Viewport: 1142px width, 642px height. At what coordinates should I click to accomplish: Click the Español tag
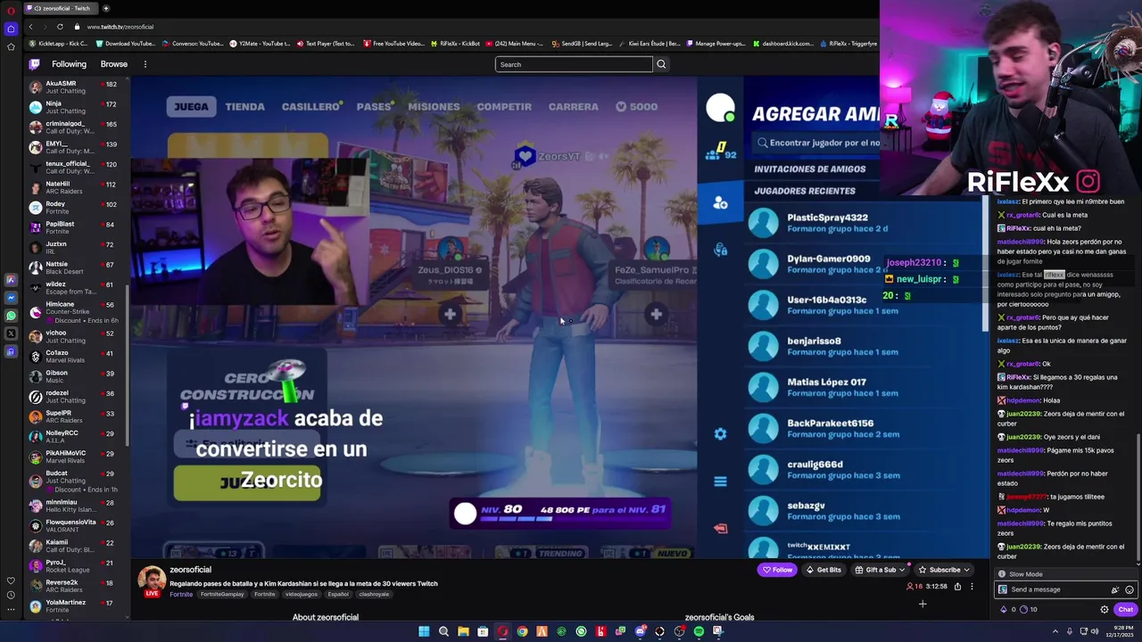click(x=338, y=595)
